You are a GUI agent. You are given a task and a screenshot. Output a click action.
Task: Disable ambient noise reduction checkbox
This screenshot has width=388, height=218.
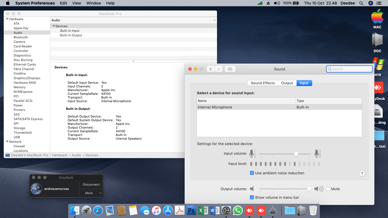point(252,173)
